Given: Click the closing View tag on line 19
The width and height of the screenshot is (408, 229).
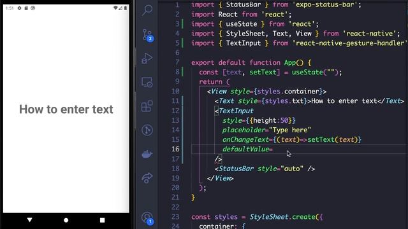Looking at the screenshot, I should (x=220, y=178).
